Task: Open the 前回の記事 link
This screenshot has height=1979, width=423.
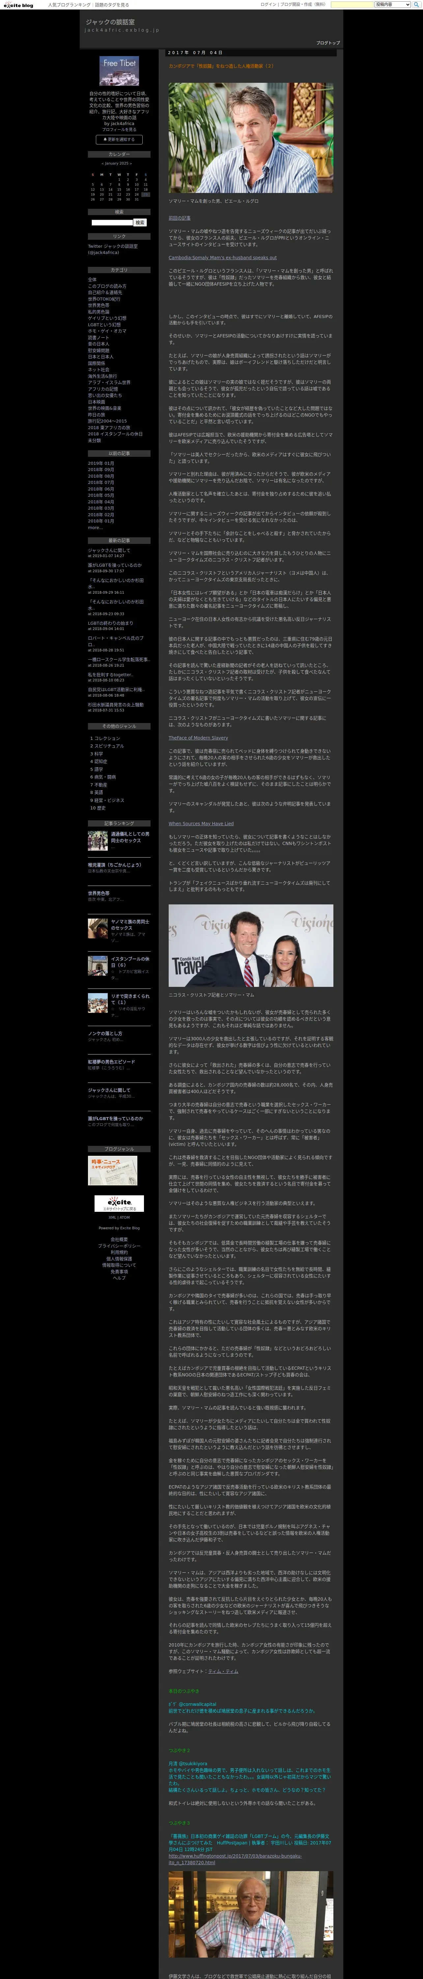Action: pos(180,218)
